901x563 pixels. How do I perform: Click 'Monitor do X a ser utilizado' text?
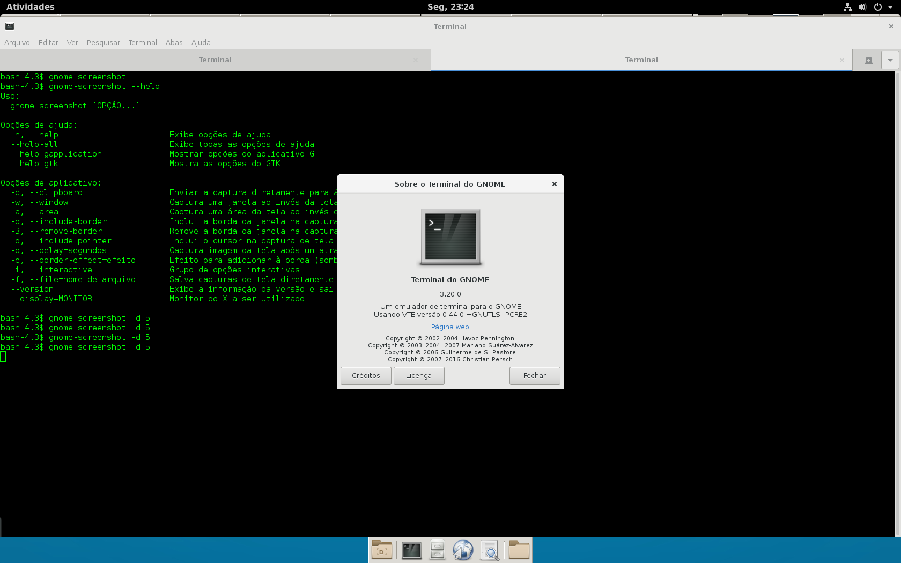pyautogui.click(x=237, y=299)
